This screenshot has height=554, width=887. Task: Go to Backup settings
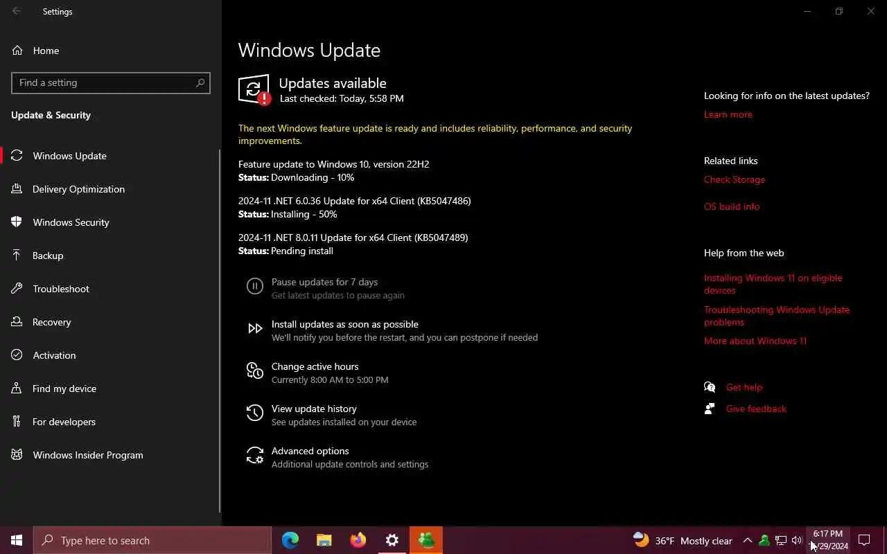click(111, 256)
